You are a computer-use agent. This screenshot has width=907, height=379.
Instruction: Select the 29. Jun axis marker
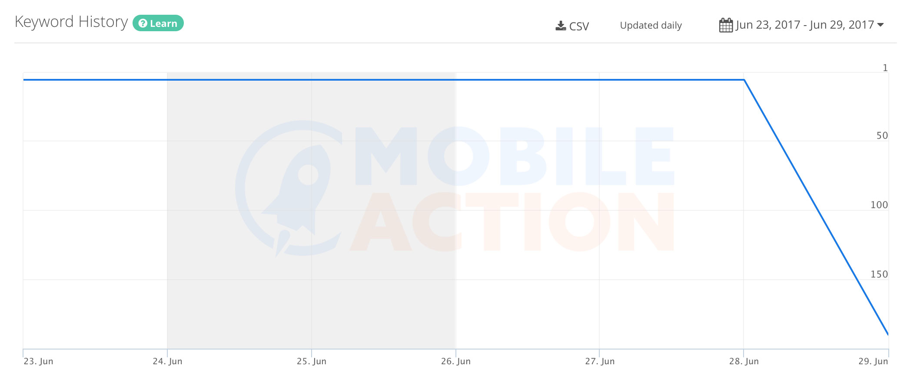click(873, 361)
